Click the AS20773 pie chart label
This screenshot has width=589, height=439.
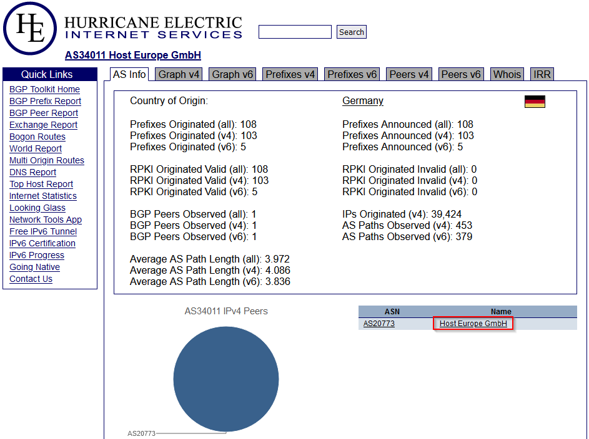141,433
